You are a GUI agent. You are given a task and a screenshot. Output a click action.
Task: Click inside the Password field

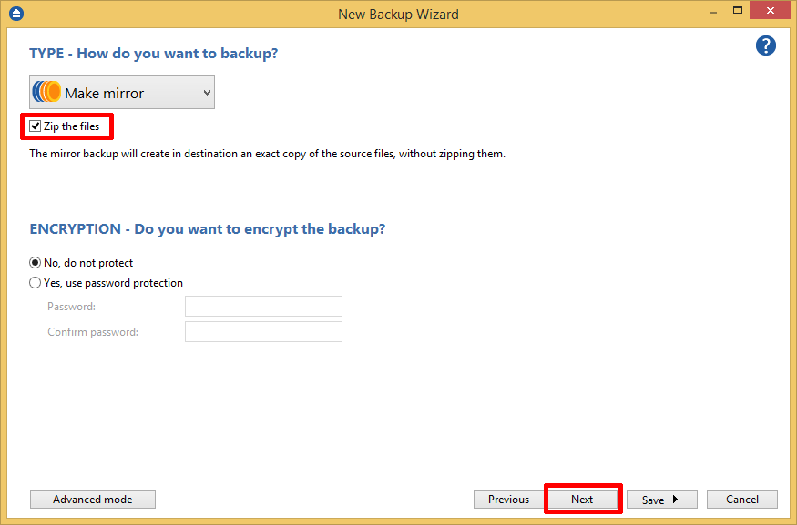[263, 306]
